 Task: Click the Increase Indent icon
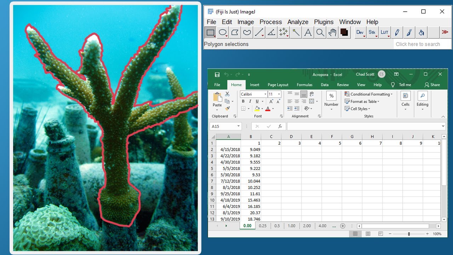coord(297,108)
